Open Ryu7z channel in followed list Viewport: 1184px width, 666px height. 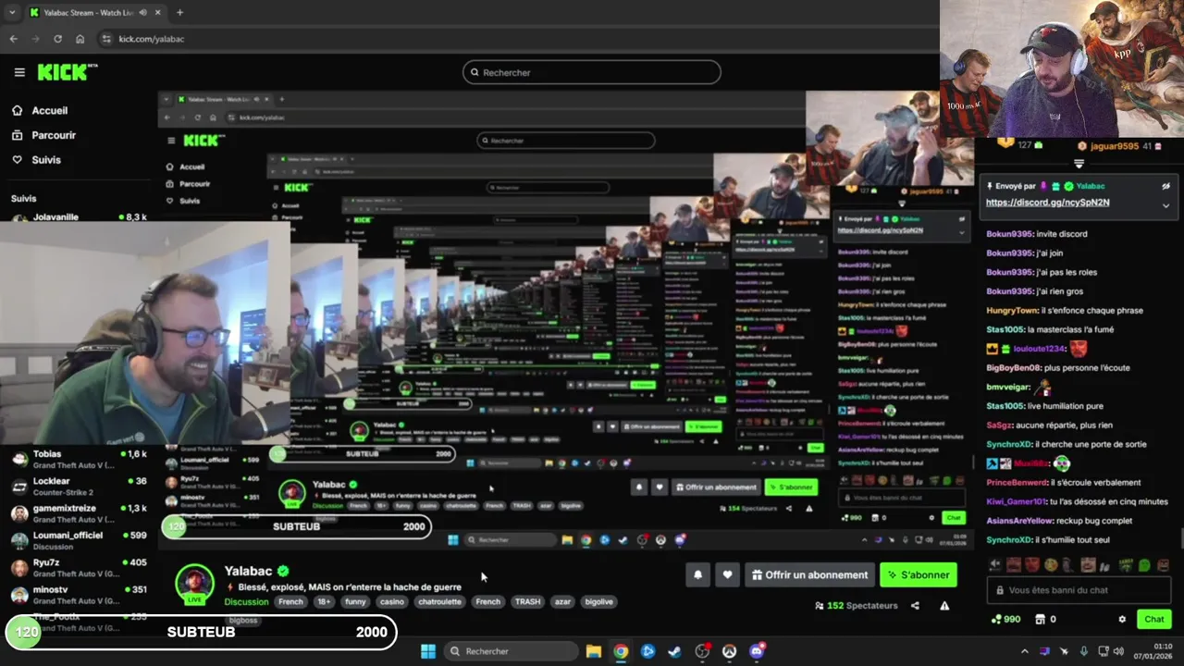tap(78, 567)
